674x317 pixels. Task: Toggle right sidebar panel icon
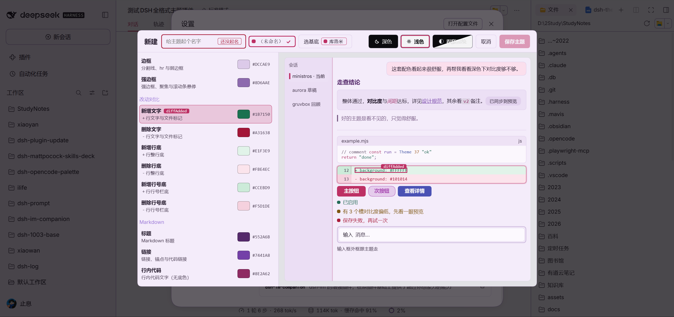pos(666,10)
